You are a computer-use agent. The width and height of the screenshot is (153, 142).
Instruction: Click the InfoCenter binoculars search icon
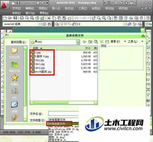point(109,3)
